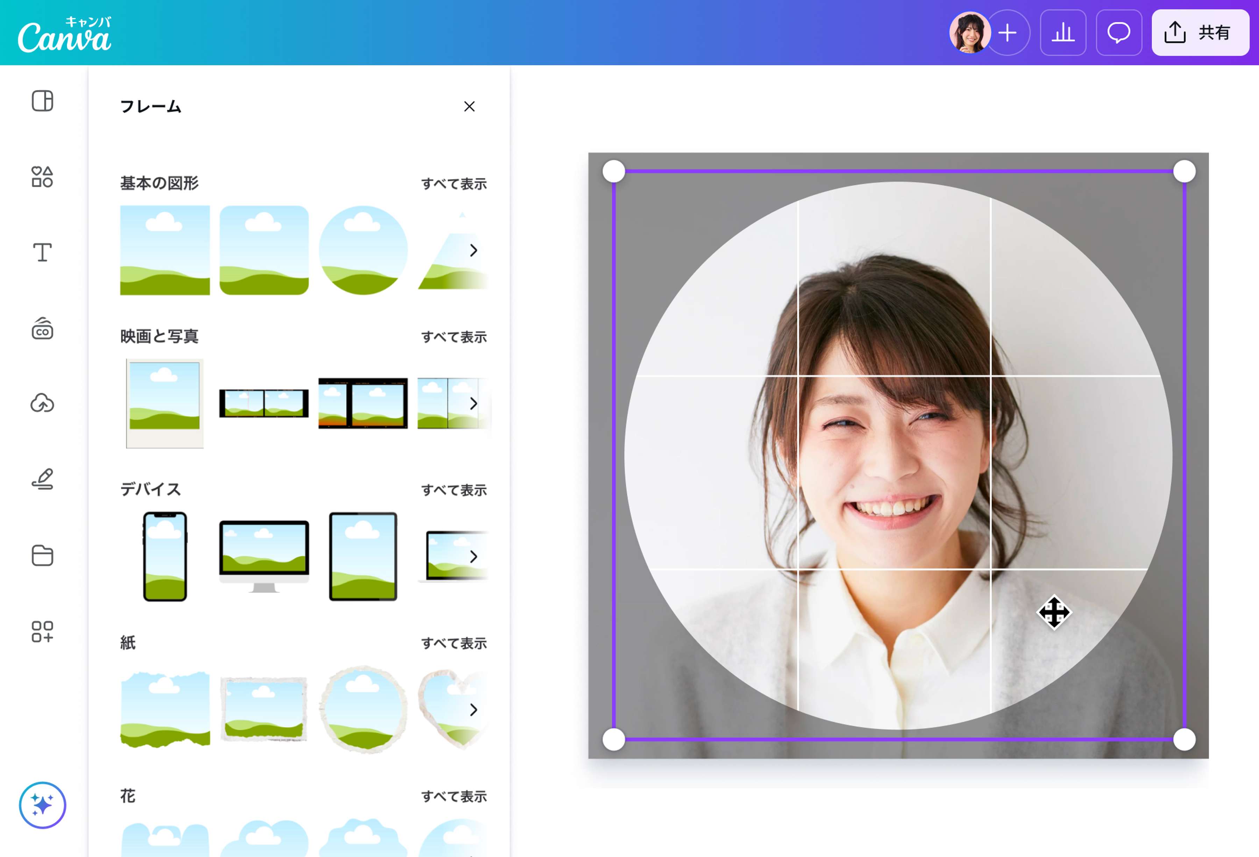The height and width of the screenshot is (857, 1259).
Task: Expand 基本の図形 row with right chevron
Action: [x=474, y=250]
